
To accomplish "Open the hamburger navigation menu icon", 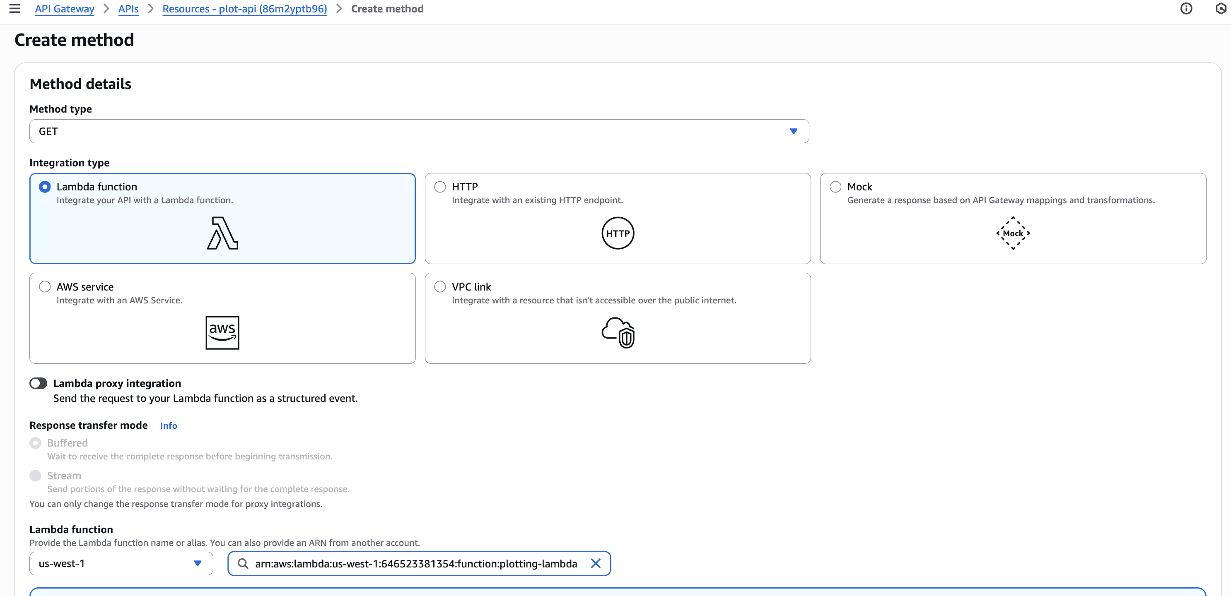I will point(15,9).
